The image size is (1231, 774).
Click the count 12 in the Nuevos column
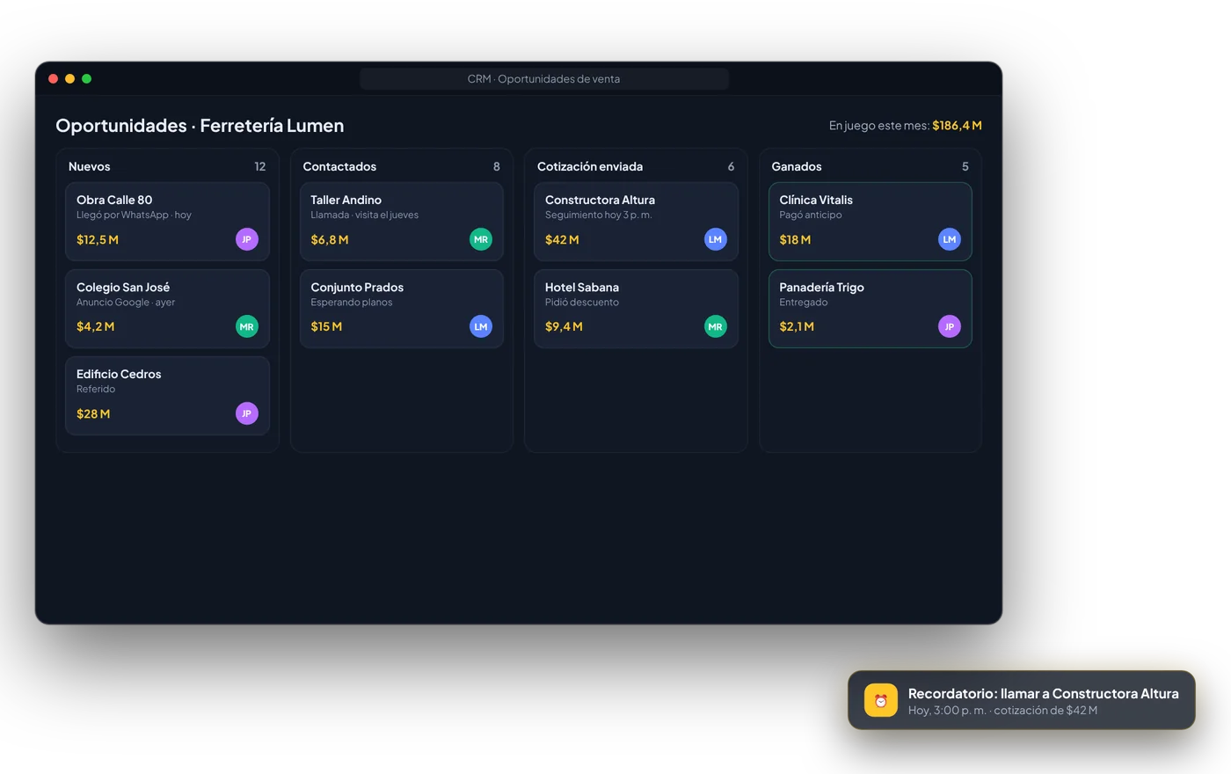coord(260,166)
